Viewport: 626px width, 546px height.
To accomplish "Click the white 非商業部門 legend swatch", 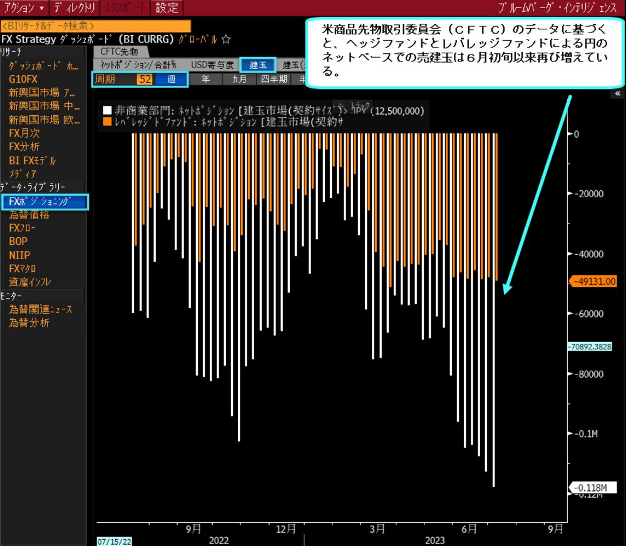I will [107, 111].
